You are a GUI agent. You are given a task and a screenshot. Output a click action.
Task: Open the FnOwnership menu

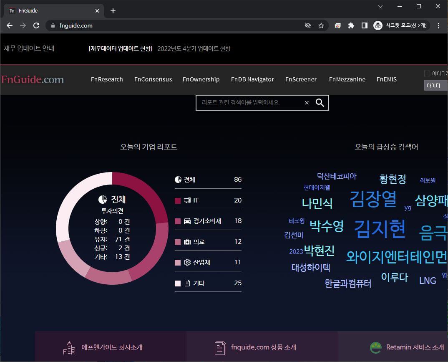(201, 79)
